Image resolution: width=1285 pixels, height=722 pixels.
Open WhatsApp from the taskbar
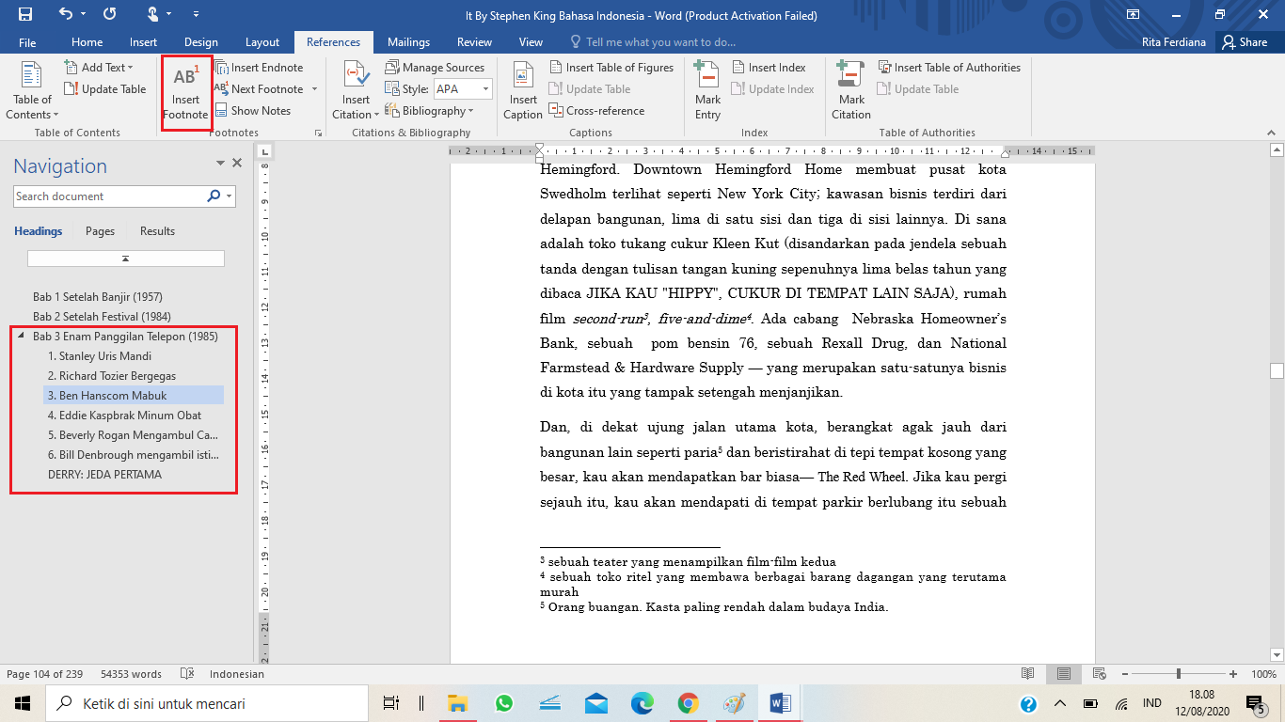tap(503, 703)
